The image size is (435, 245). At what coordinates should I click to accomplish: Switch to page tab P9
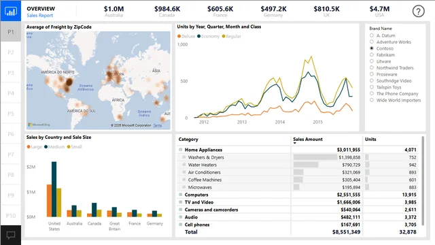pos(11,195)
